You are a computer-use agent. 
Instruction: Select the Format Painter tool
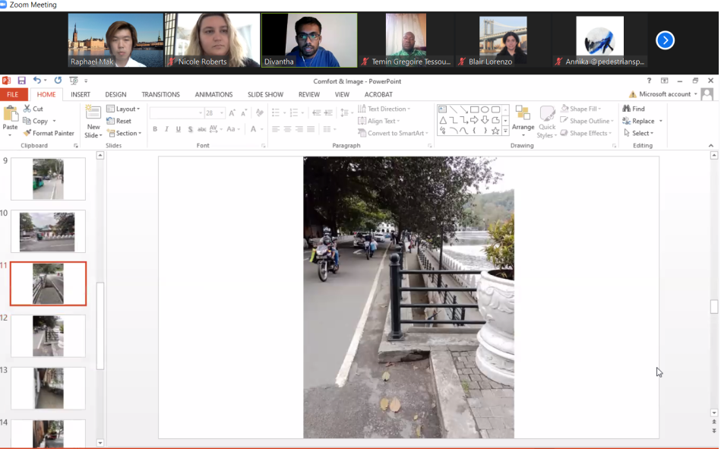click(x=47, y=133)
